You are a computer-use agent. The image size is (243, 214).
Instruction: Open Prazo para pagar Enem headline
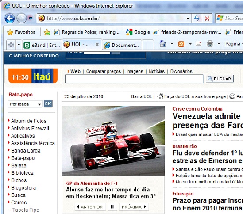(208, 204)
